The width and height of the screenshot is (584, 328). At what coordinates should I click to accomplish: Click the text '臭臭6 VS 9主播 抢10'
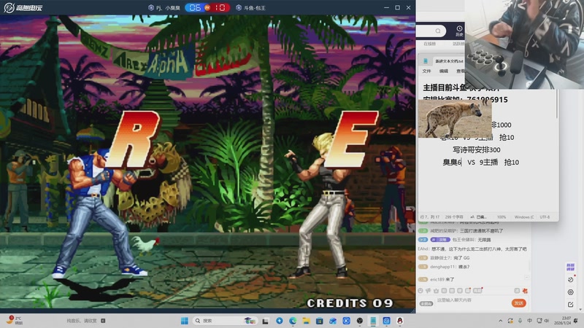(480, 162)
